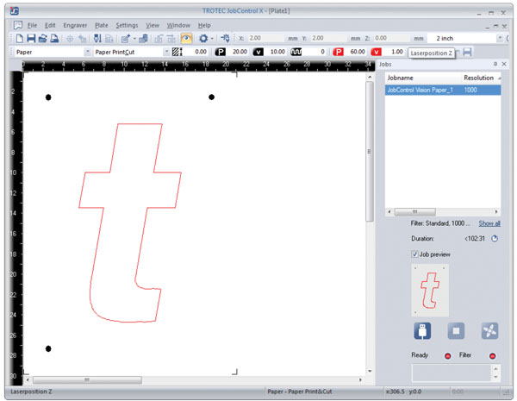The height and width of the screenshot is (401, 517).
Task: Click the black V velocity icon
Action: [258, 52]
